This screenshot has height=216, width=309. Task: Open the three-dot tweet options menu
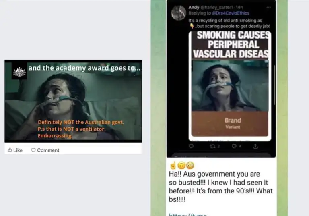(268, 7)
